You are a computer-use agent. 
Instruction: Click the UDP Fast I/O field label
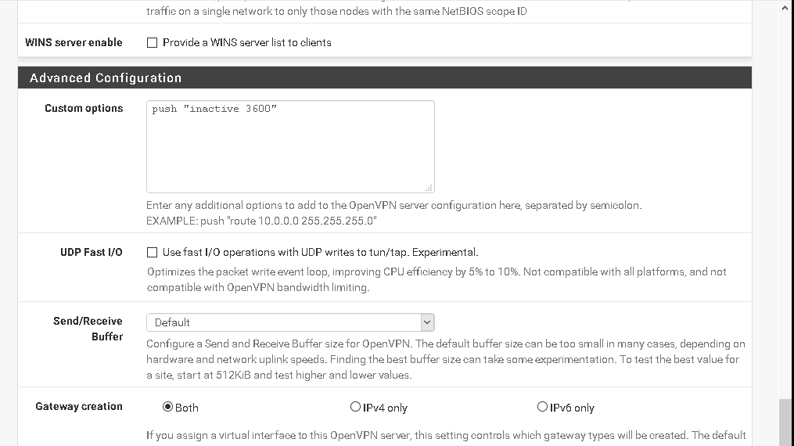[x=92, y=252]
